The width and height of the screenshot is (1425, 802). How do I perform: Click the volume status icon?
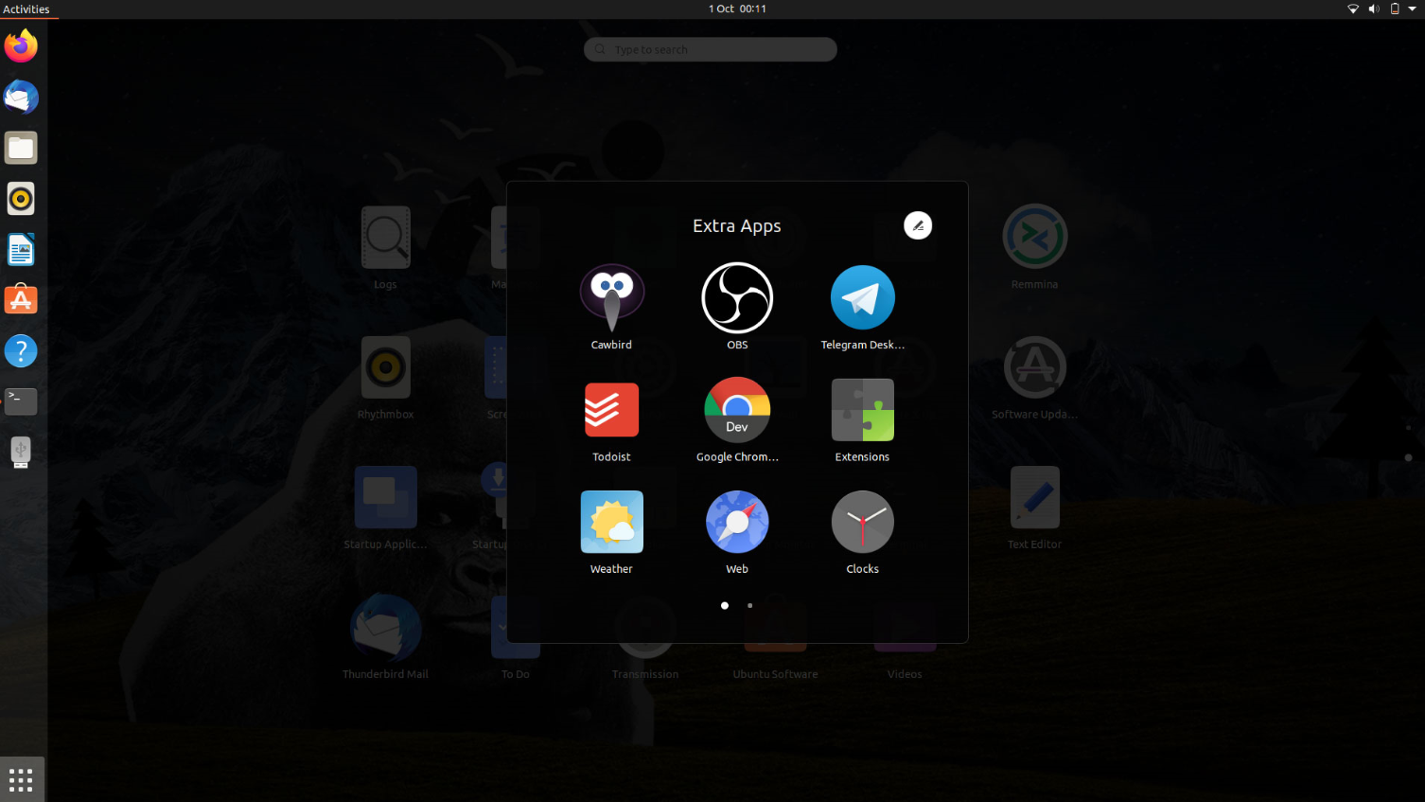[x=1374, y=9]
